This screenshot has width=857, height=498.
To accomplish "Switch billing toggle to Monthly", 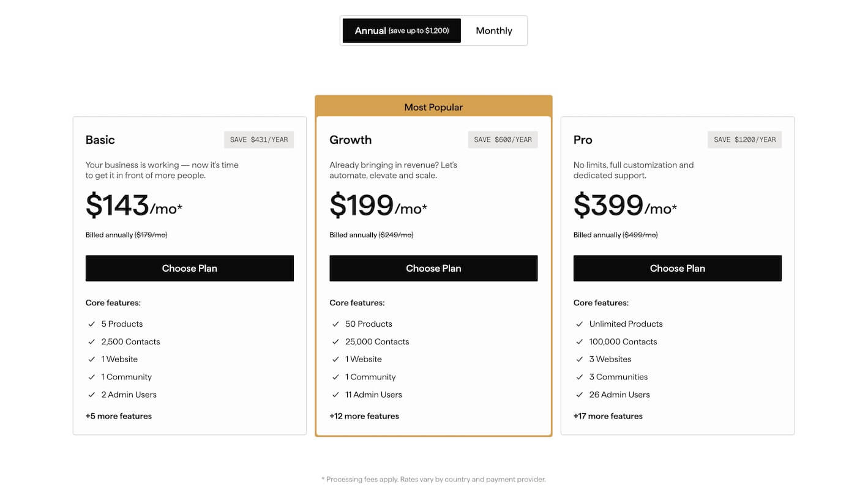I will click(493, 31).
